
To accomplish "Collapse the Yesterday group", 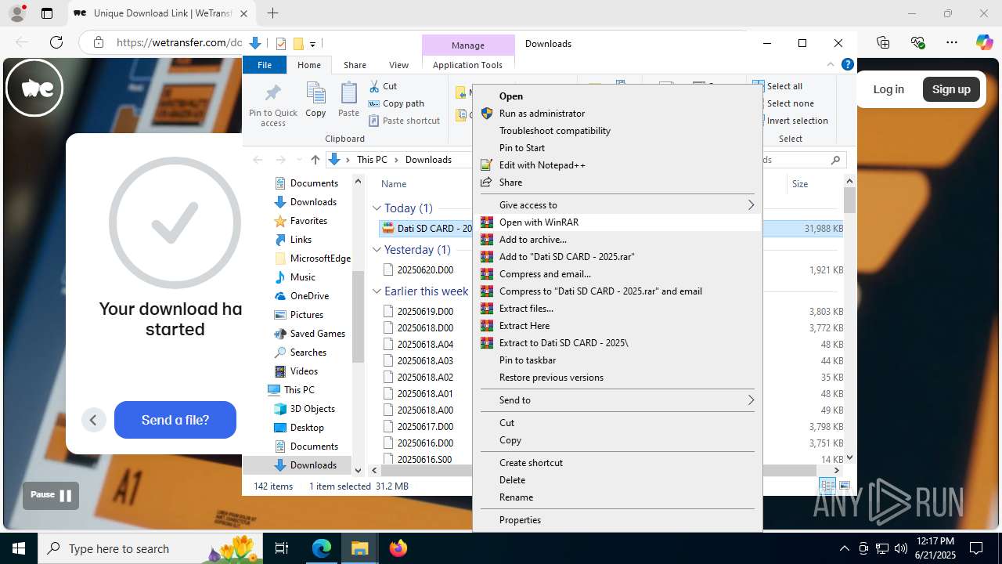I will tap(377, 250).
